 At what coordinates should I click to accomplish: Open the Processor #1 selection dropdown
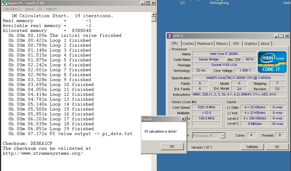click(x=223, y=136)
